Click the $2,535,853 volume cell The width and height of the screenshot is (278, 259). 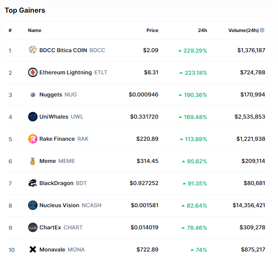point(250,117)
